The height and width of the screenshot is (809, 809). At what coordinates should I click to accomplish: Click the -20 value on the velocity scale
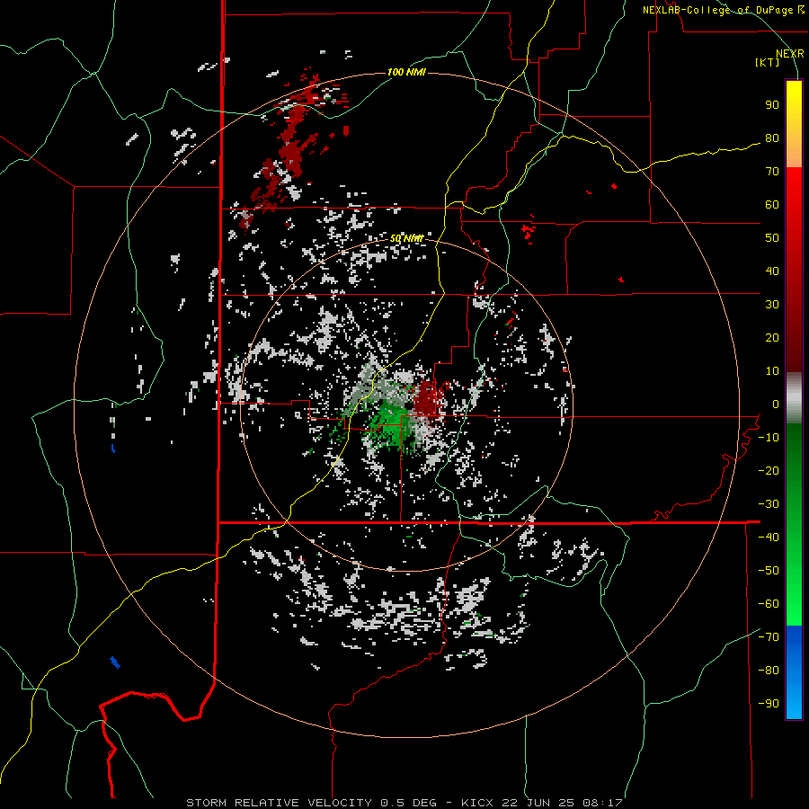769,470
